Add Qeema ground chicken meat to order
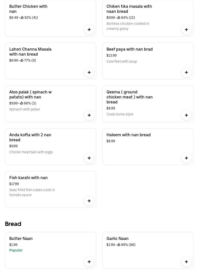This screenshot has width=202, height=273. click(x=186, y=115)
